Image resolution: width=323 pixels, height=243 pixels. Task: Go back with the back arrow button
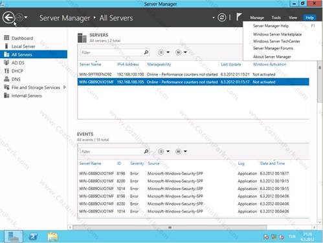pyautogui.click(x=8, y=17)
